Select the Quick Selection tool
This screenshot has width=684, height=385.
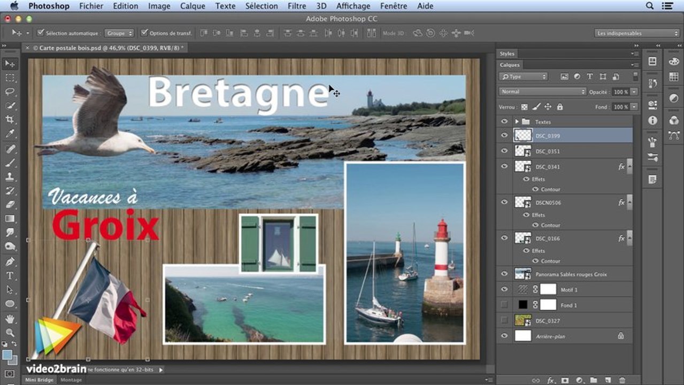point(10,105)
